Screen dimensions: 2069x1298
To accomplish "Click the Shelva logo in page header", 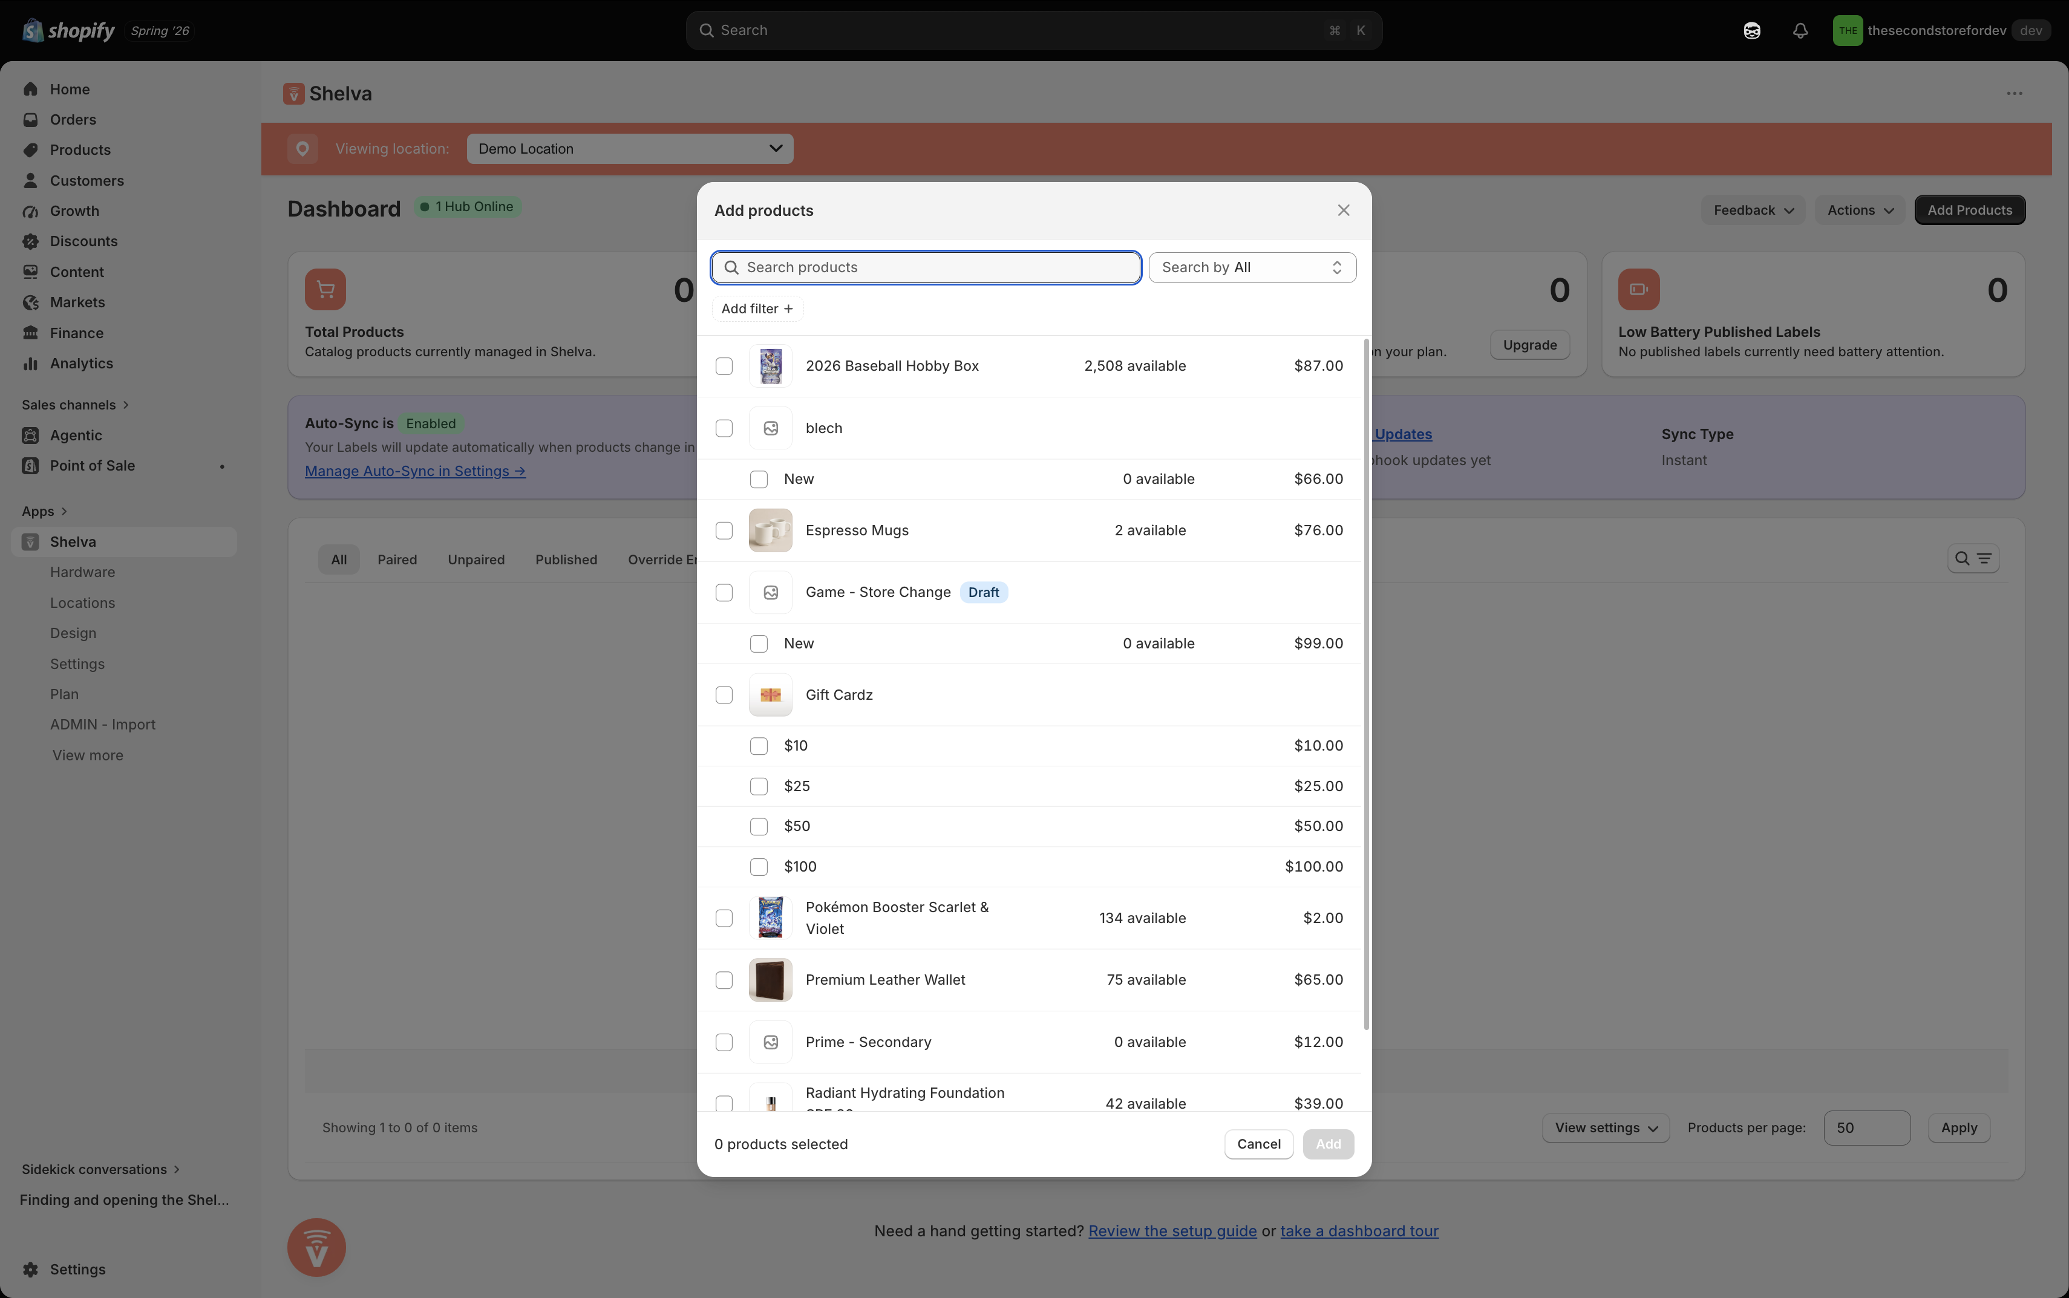I will click(293, 94).
